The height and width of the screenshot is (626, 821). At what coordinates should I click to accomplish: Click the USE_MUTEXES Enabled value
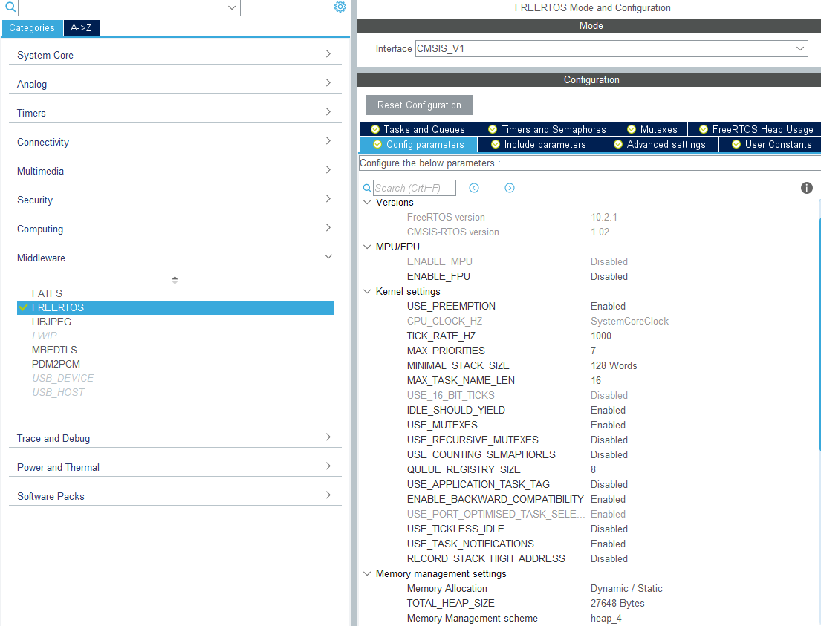[x=608, y=425]
